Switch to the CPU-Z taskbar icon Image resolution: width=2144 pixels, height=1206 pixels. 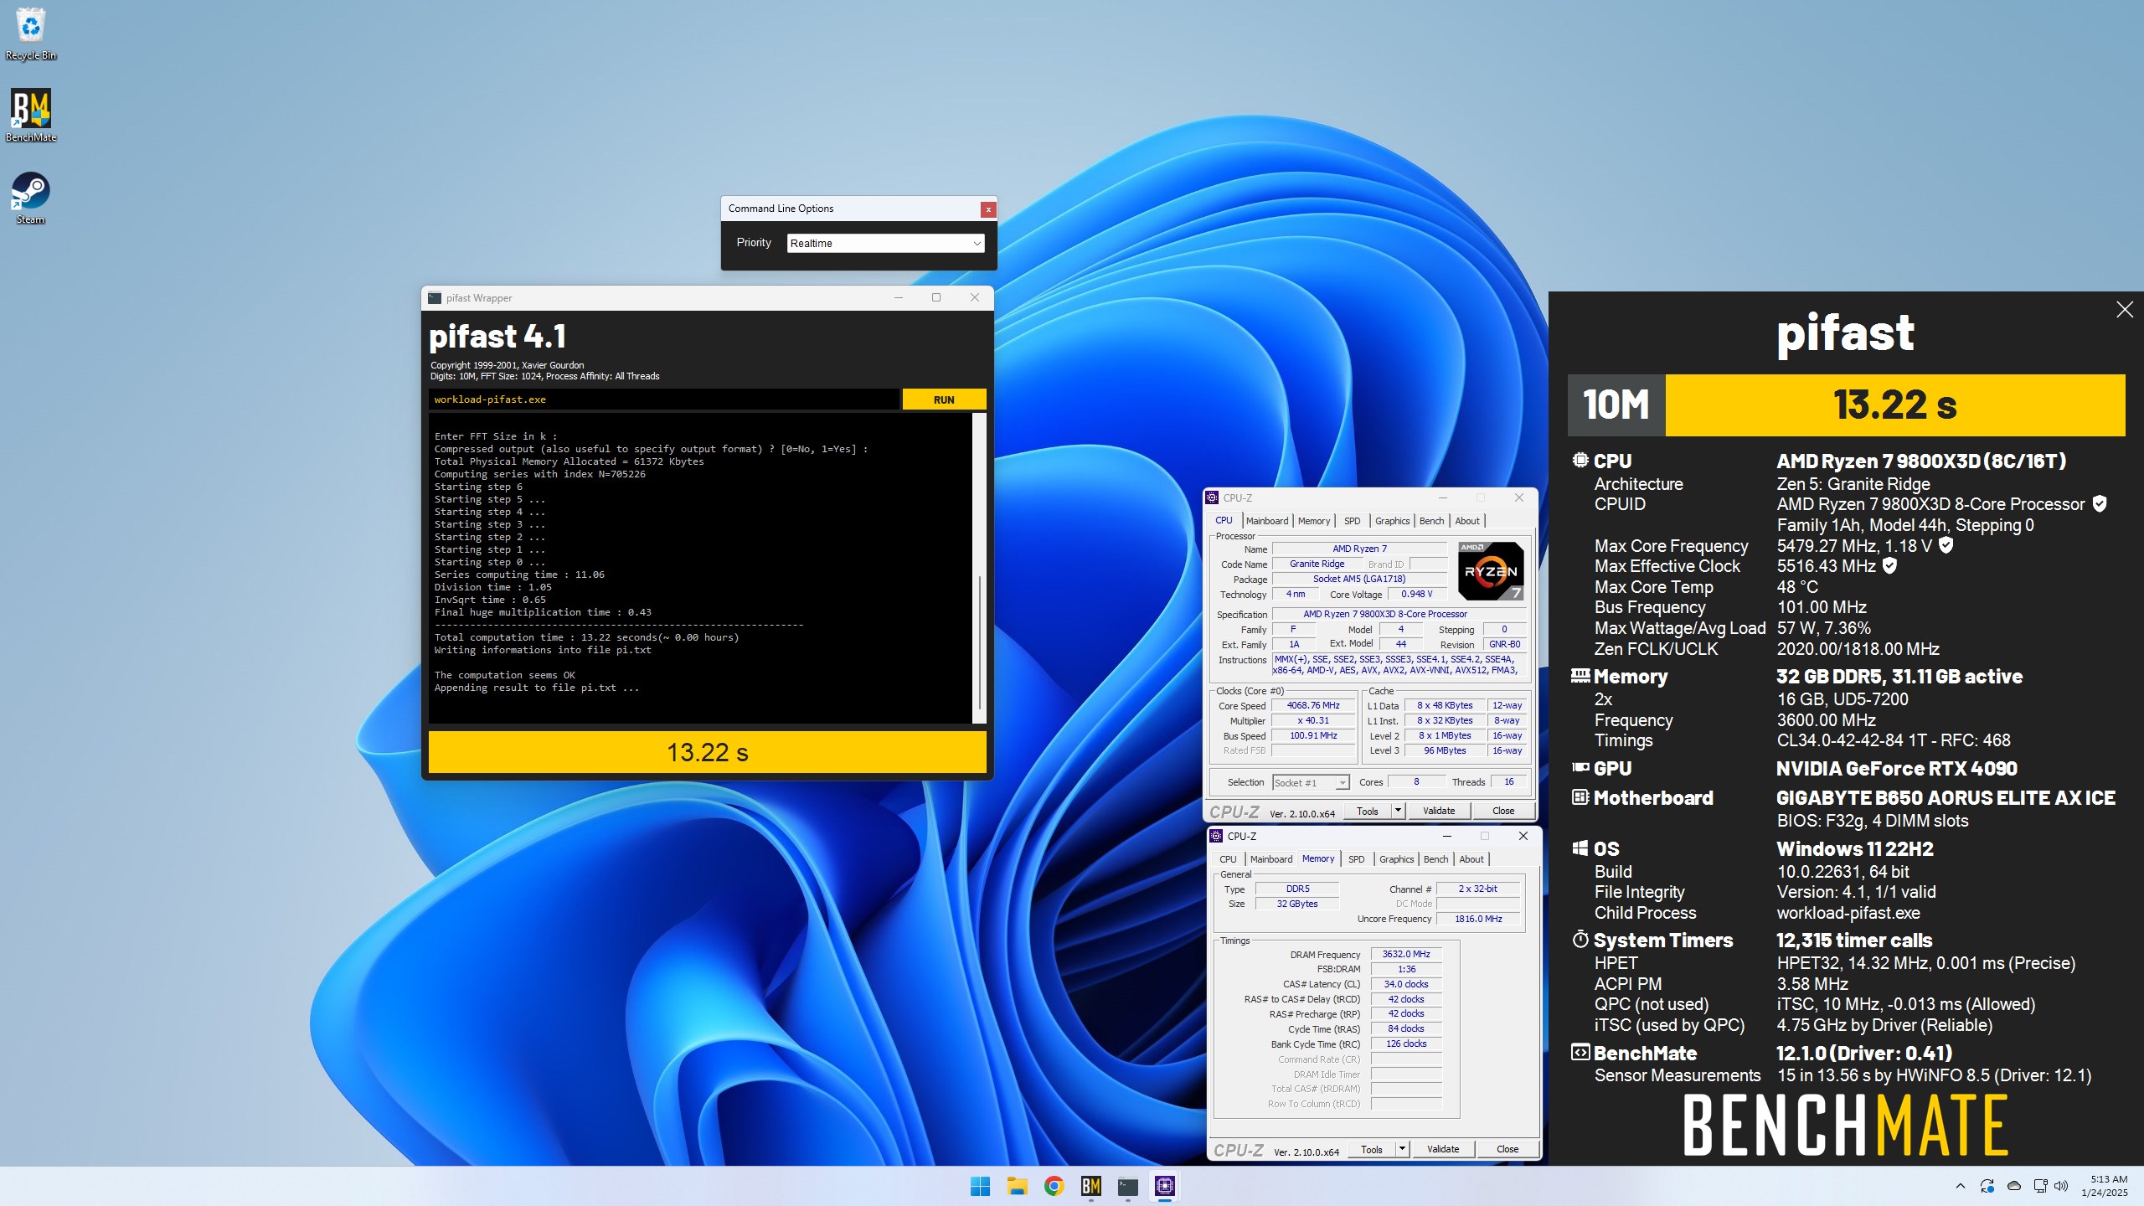click(x=1165, y=1186)
